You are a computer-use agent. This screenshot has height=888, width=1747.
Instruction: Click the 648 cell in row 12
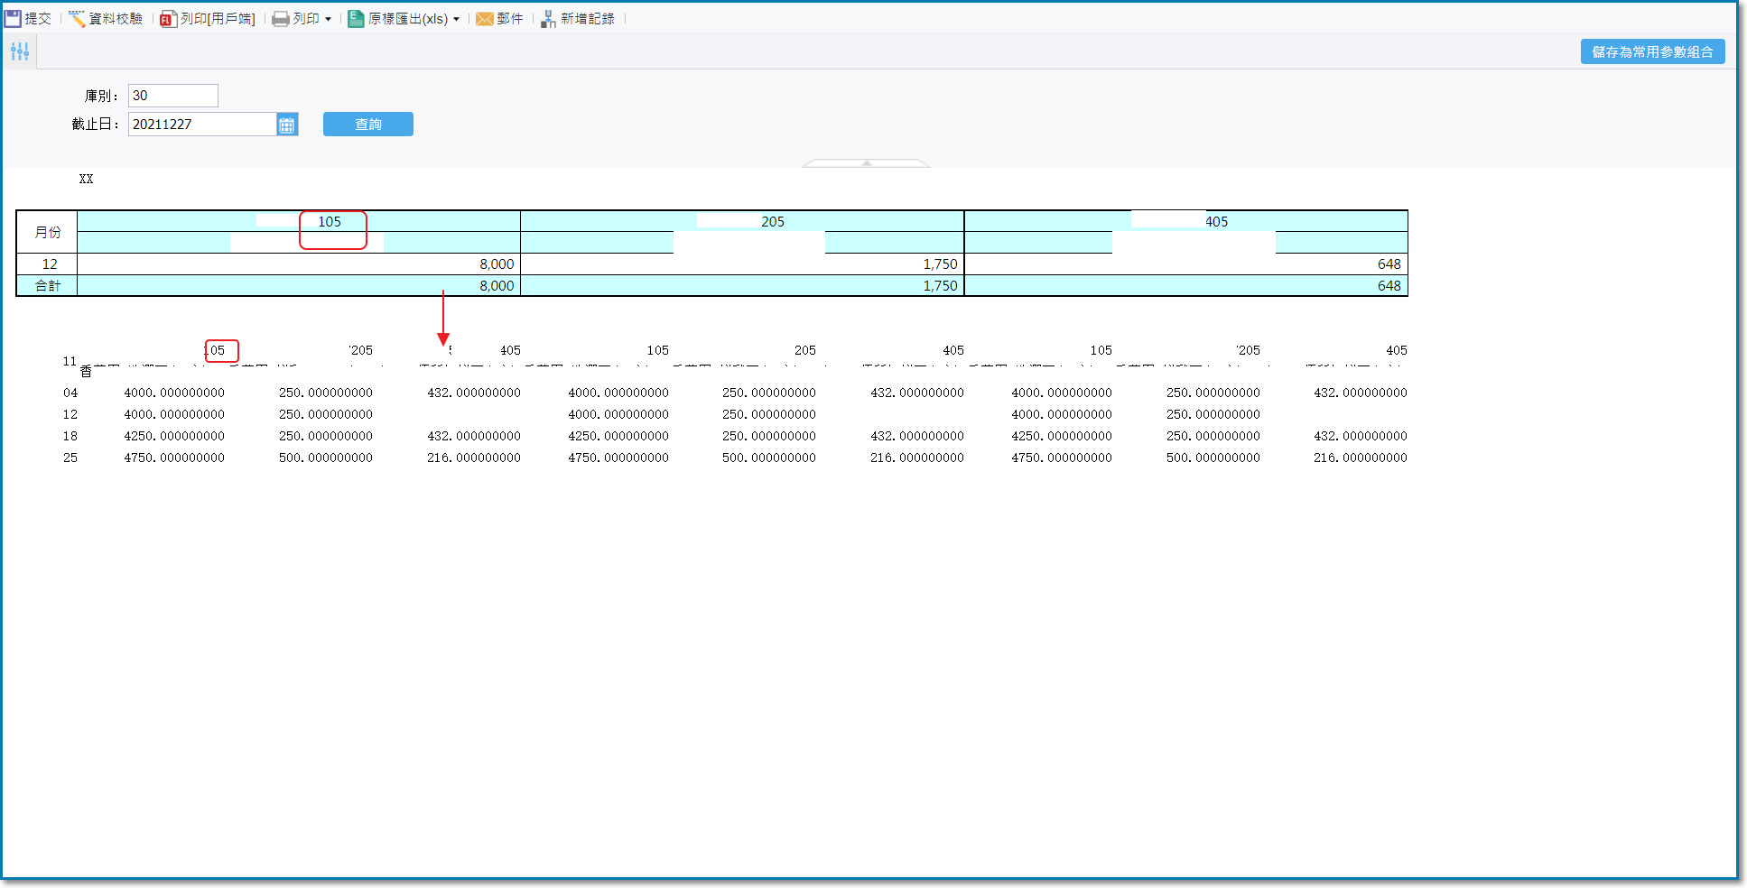[x=1186, y=264]
